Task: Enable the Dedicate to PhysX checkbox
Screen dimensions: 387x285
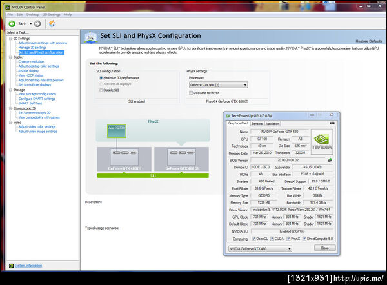Action: tap(191, 93)
